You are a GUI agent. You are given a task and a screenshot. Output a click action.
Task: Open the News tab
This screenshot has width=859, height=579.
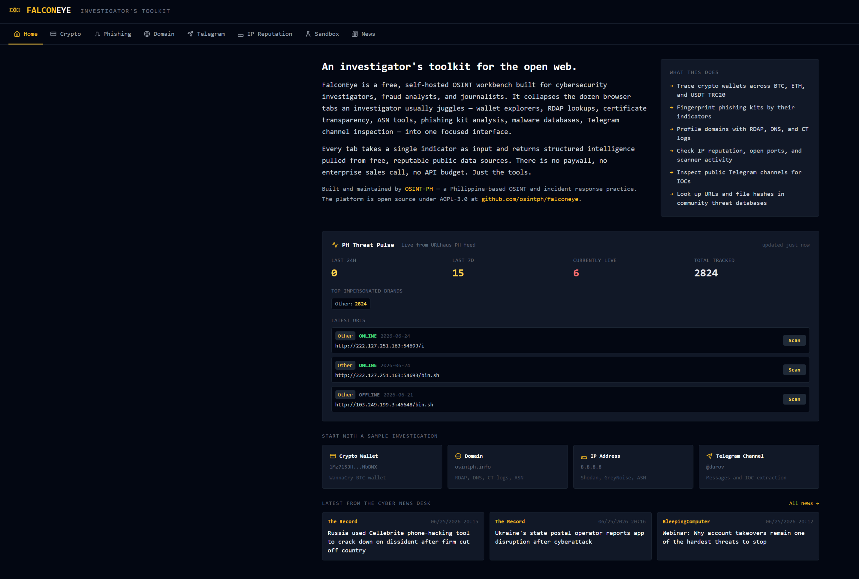click(363, 34)
